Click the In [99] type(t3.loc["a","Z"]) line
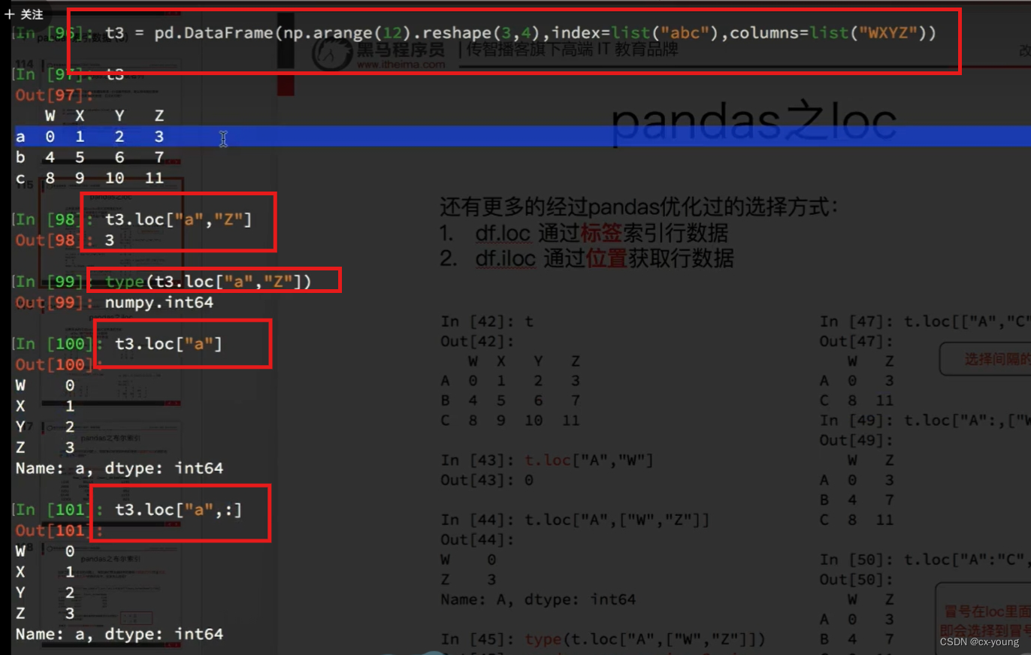The width and height of the screenshot is (1031, 655). [162, 282]
